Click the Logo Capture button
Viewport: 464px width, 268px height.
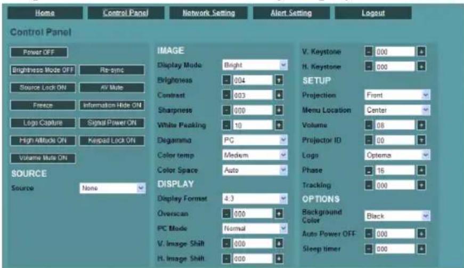tap(43, 123)
